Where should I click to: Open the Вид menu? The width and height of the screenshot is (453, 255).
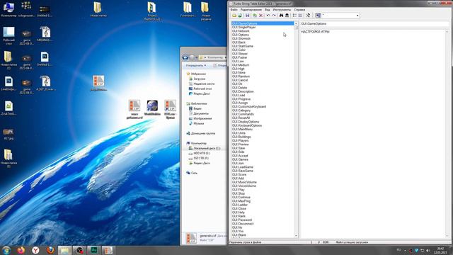[268, 9]
